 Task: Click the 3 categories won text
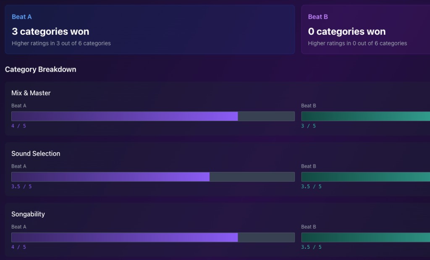tap(50, 31)
